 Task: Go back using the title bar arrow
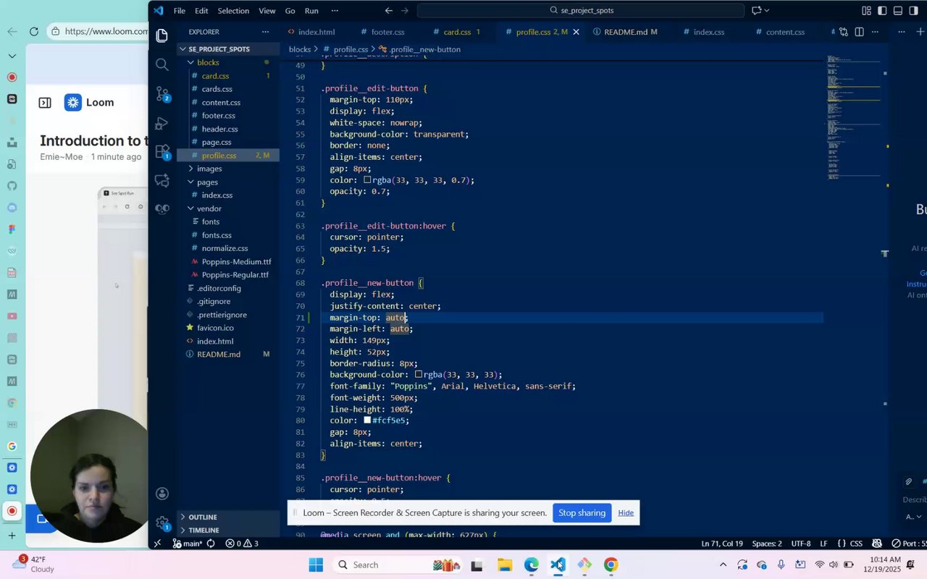pos(389,11)
